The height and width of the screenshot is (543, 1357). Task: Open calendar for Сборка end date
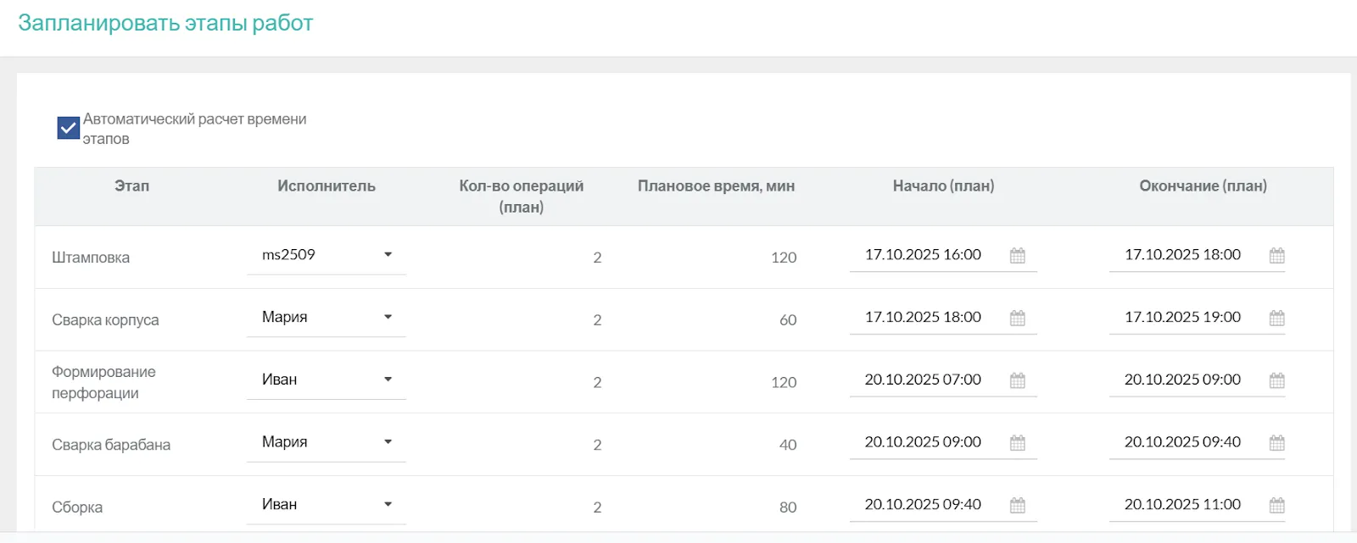(1276, 506)
